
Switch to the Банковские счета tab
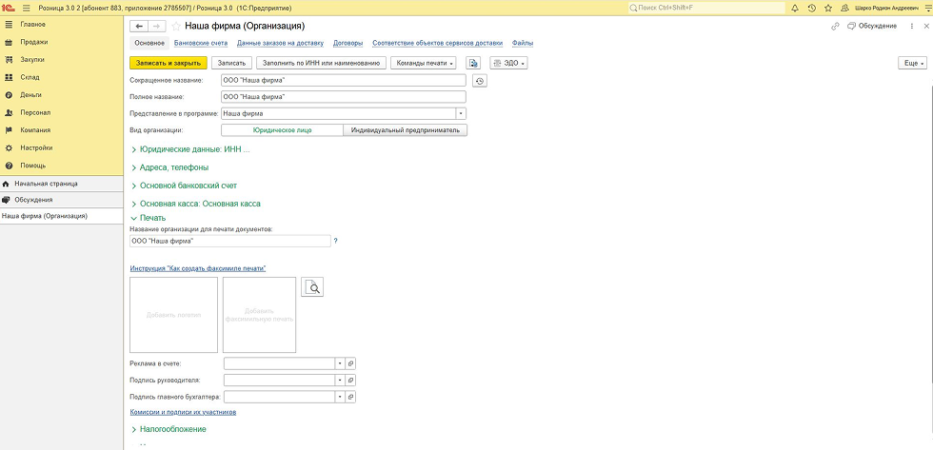coord(200,43)
